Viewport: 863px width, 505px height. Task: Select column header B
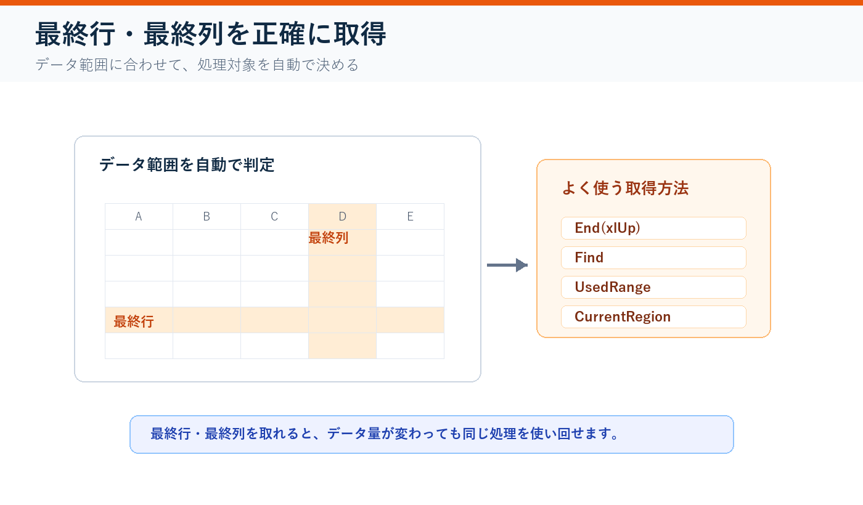click(207, 216)
